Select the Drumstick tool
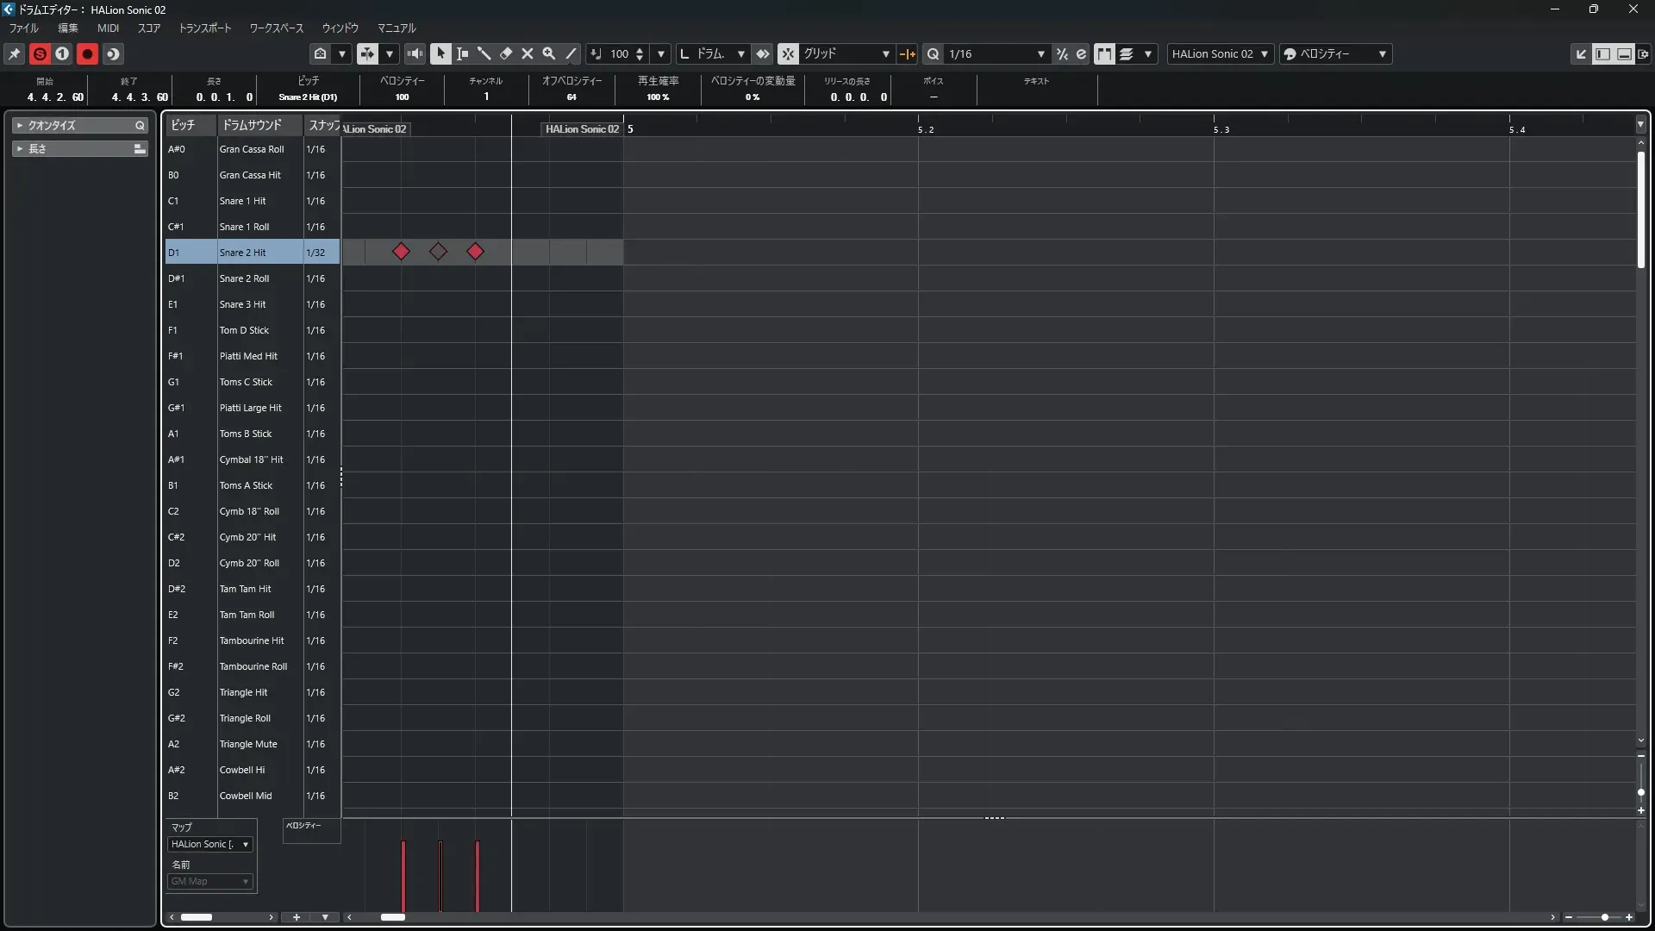1655x931 pixels. pyautogui.click(x=484, y=53)
